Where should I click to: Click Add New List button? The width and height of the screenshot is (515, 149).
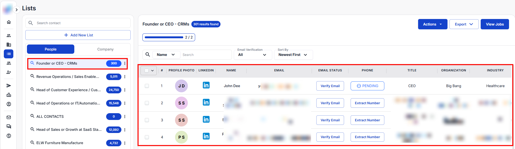pos(78,35)
